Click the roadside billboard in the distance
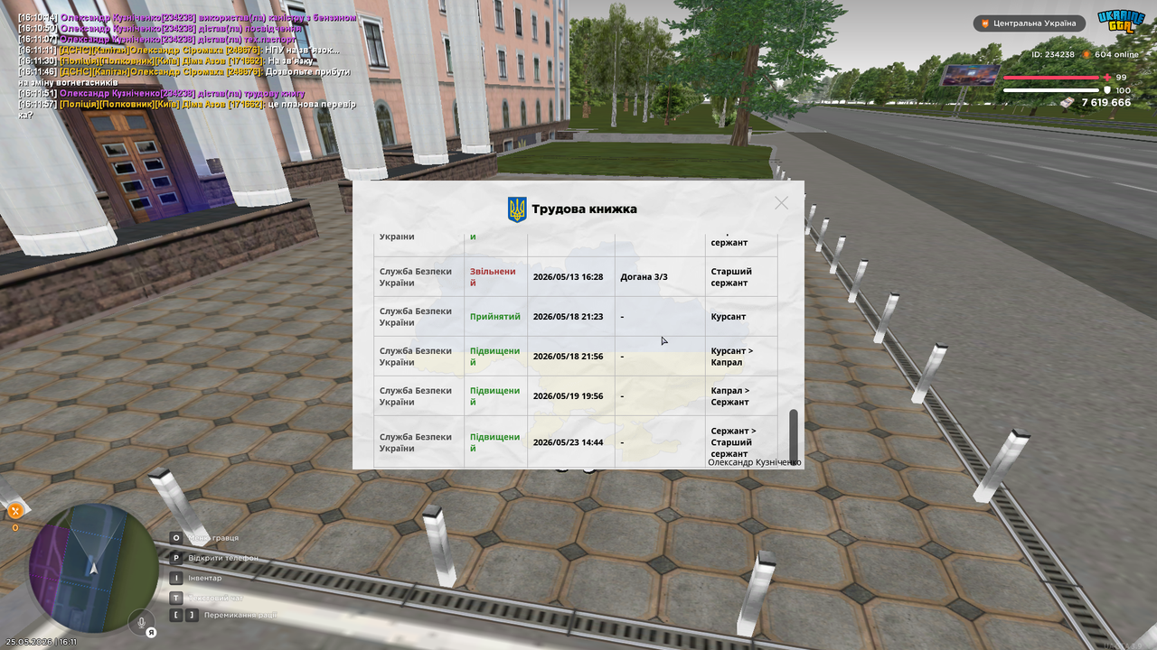 coord(970,75)
